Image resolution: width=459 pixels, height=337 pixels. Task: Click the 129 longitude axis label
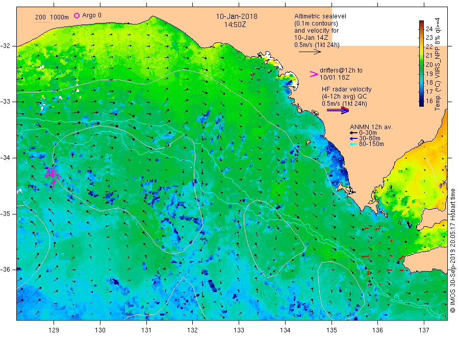(x=54, y=330)
